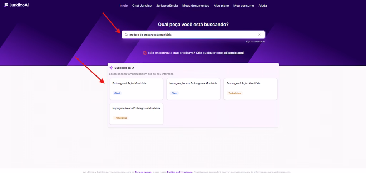Click the JurídicoAI logo
The height and width of the screenshot is (173, 366).
(x=16, y=5)
